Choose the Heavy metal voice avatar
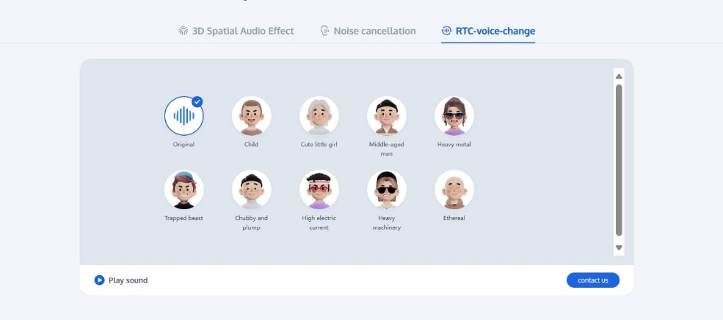 [x=454, y=116]
